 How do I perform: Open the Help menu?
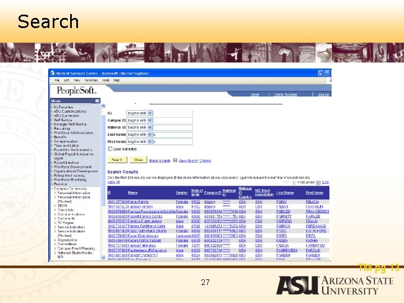tap(117, 80)
